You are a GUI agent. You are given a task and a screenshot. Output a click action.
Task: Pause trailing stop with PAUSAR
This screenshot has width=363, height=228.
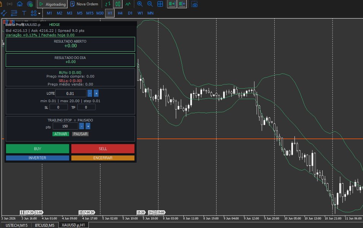tap(80, 134)
